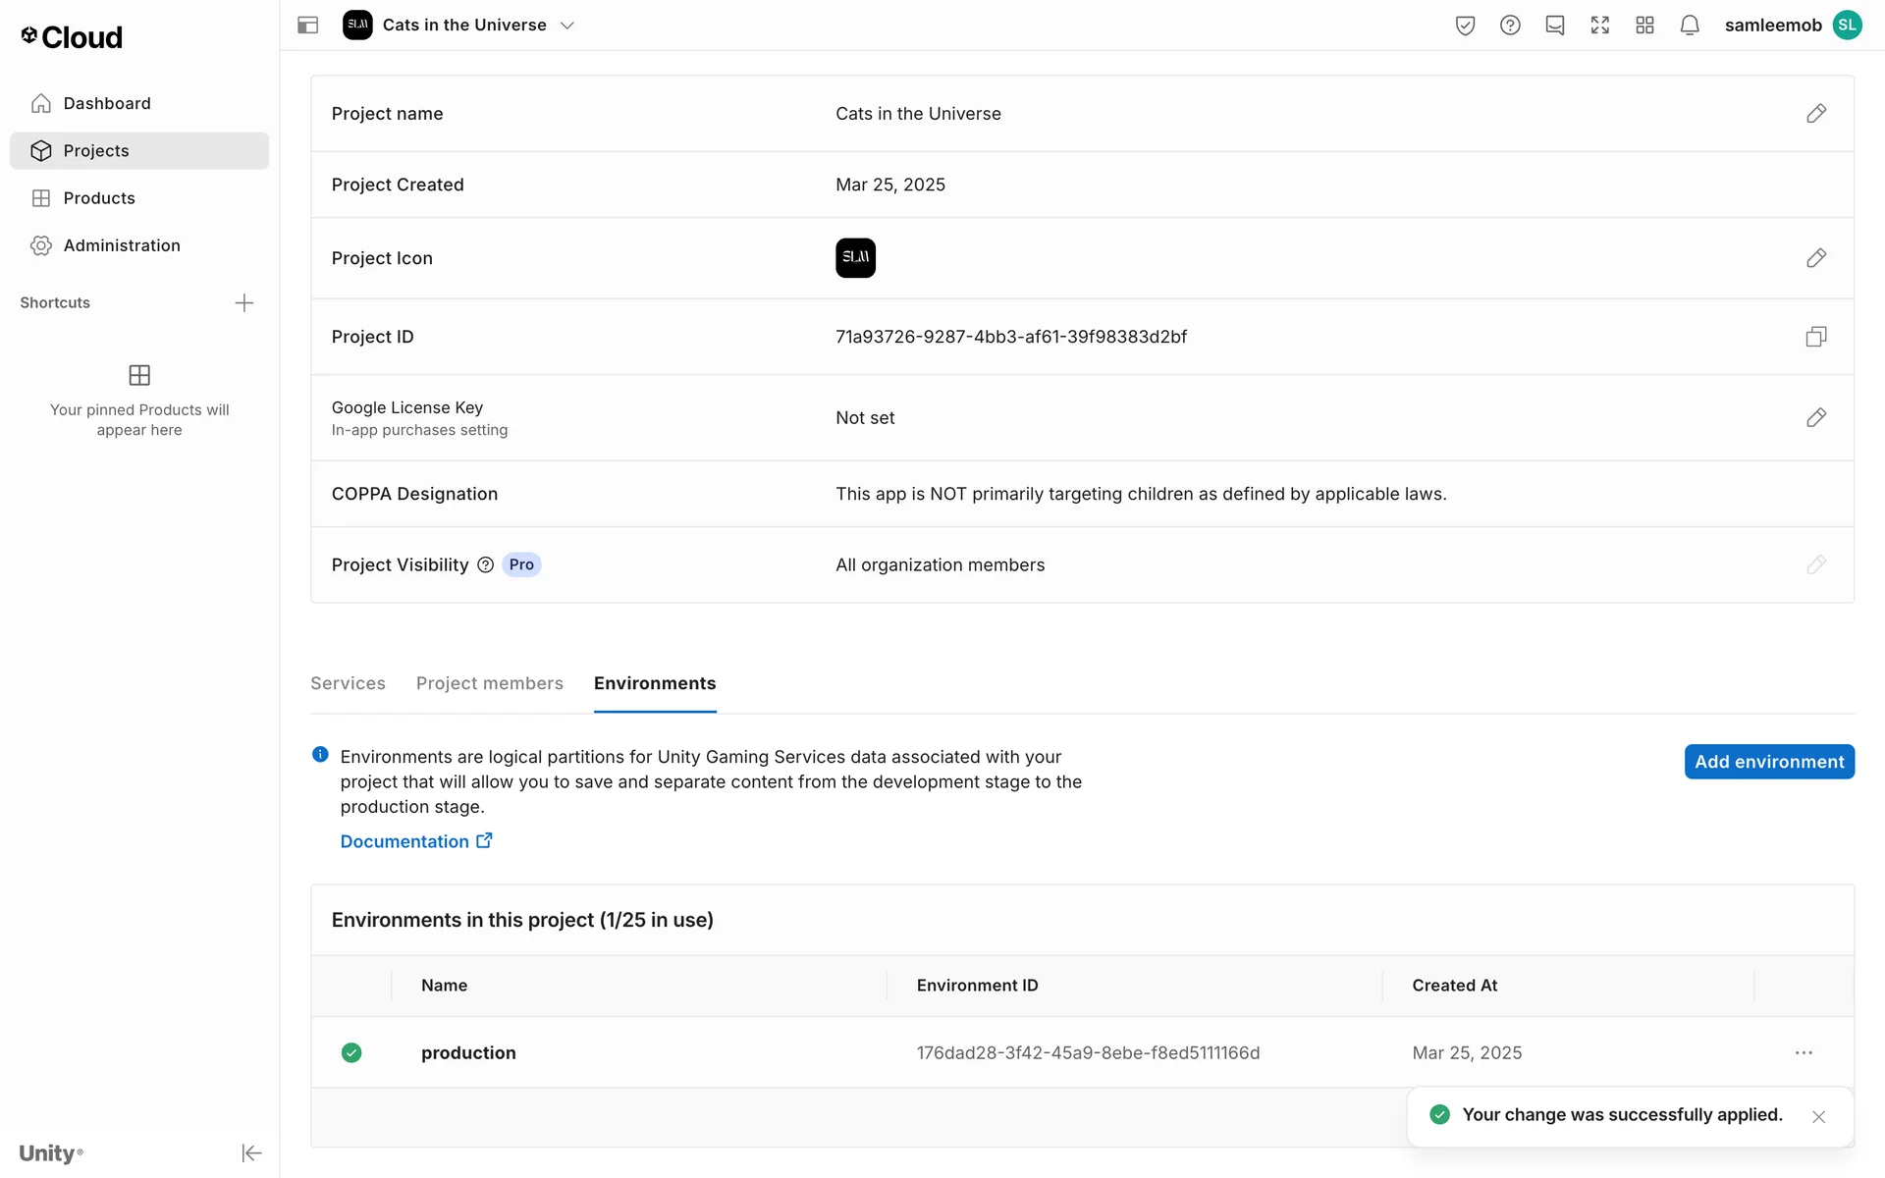Switch to the Services tab

[348, 683]
